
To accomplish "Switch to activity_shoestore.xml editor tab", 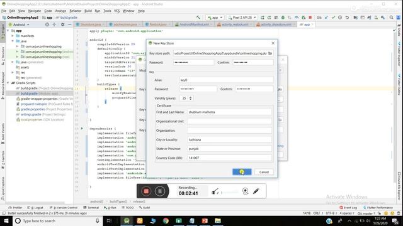I will [x=276, y=24].
